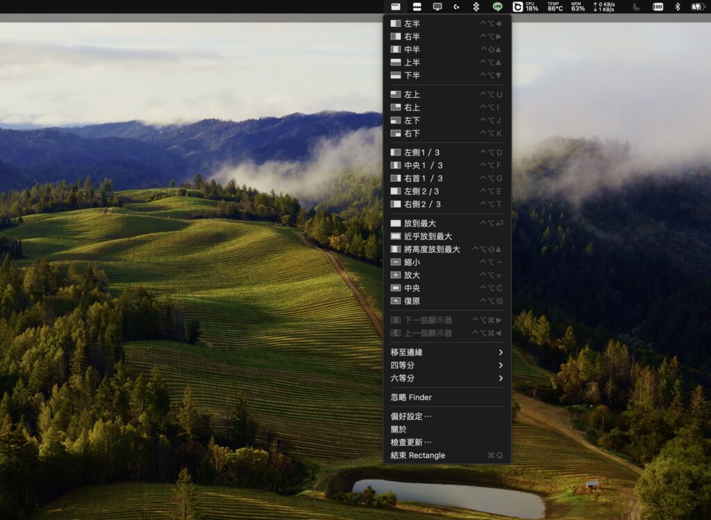Select 右側2/3 menu item

[422, 204]
